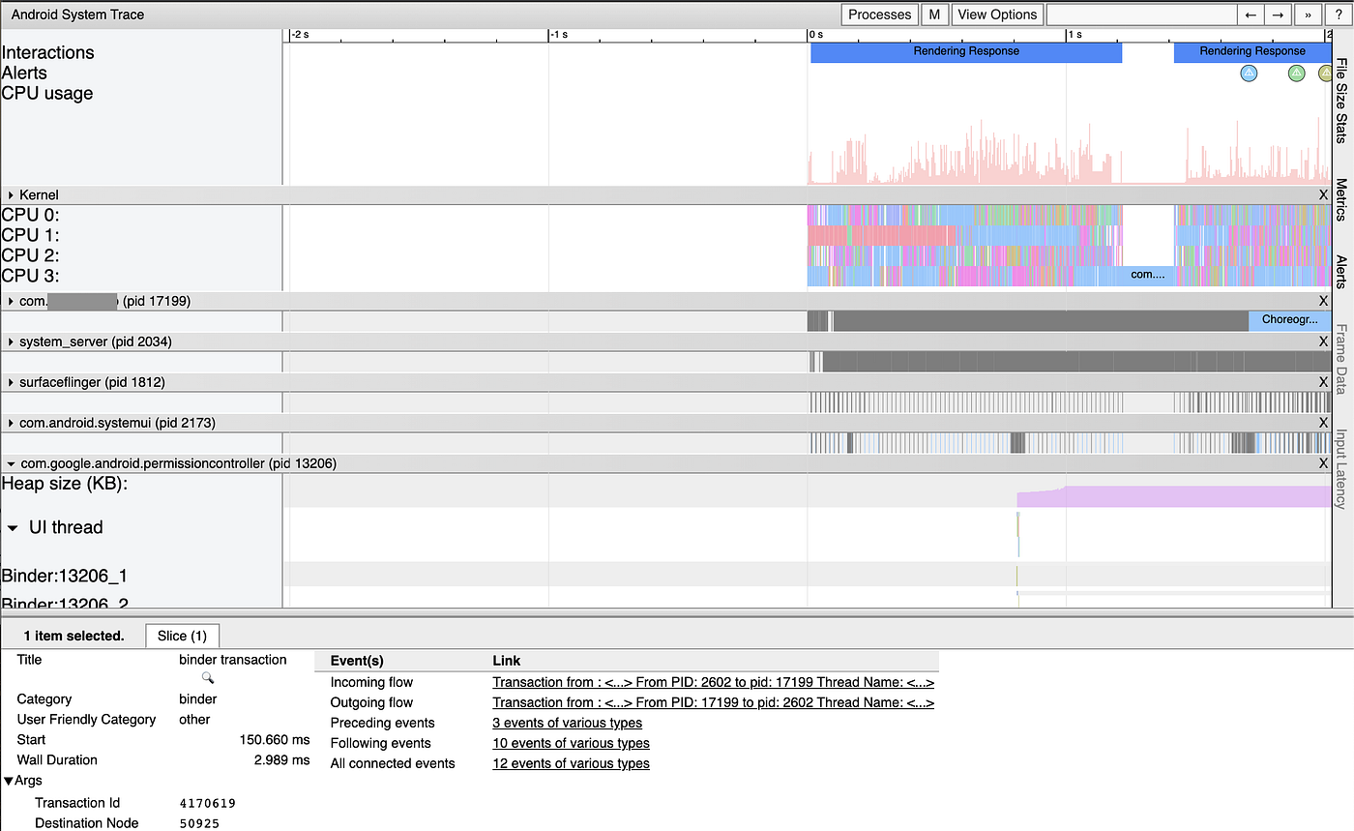Viewport: 1354px width, 831px height.
Task: Open the View Options dropdown
Action: point(997,15)
